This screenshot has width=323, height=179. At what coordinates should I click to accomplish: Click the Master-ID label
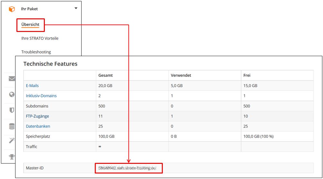click(x=34, y=168)
